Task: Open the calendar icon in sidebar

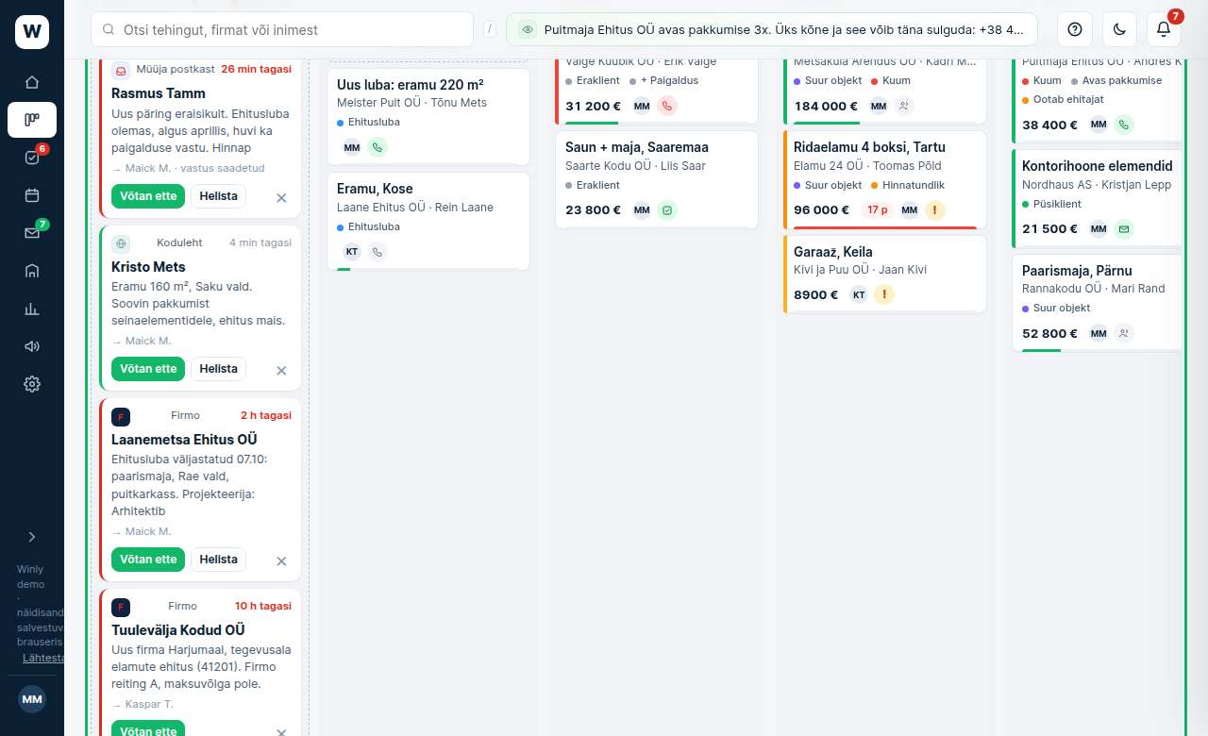Action: click(32, 195)
